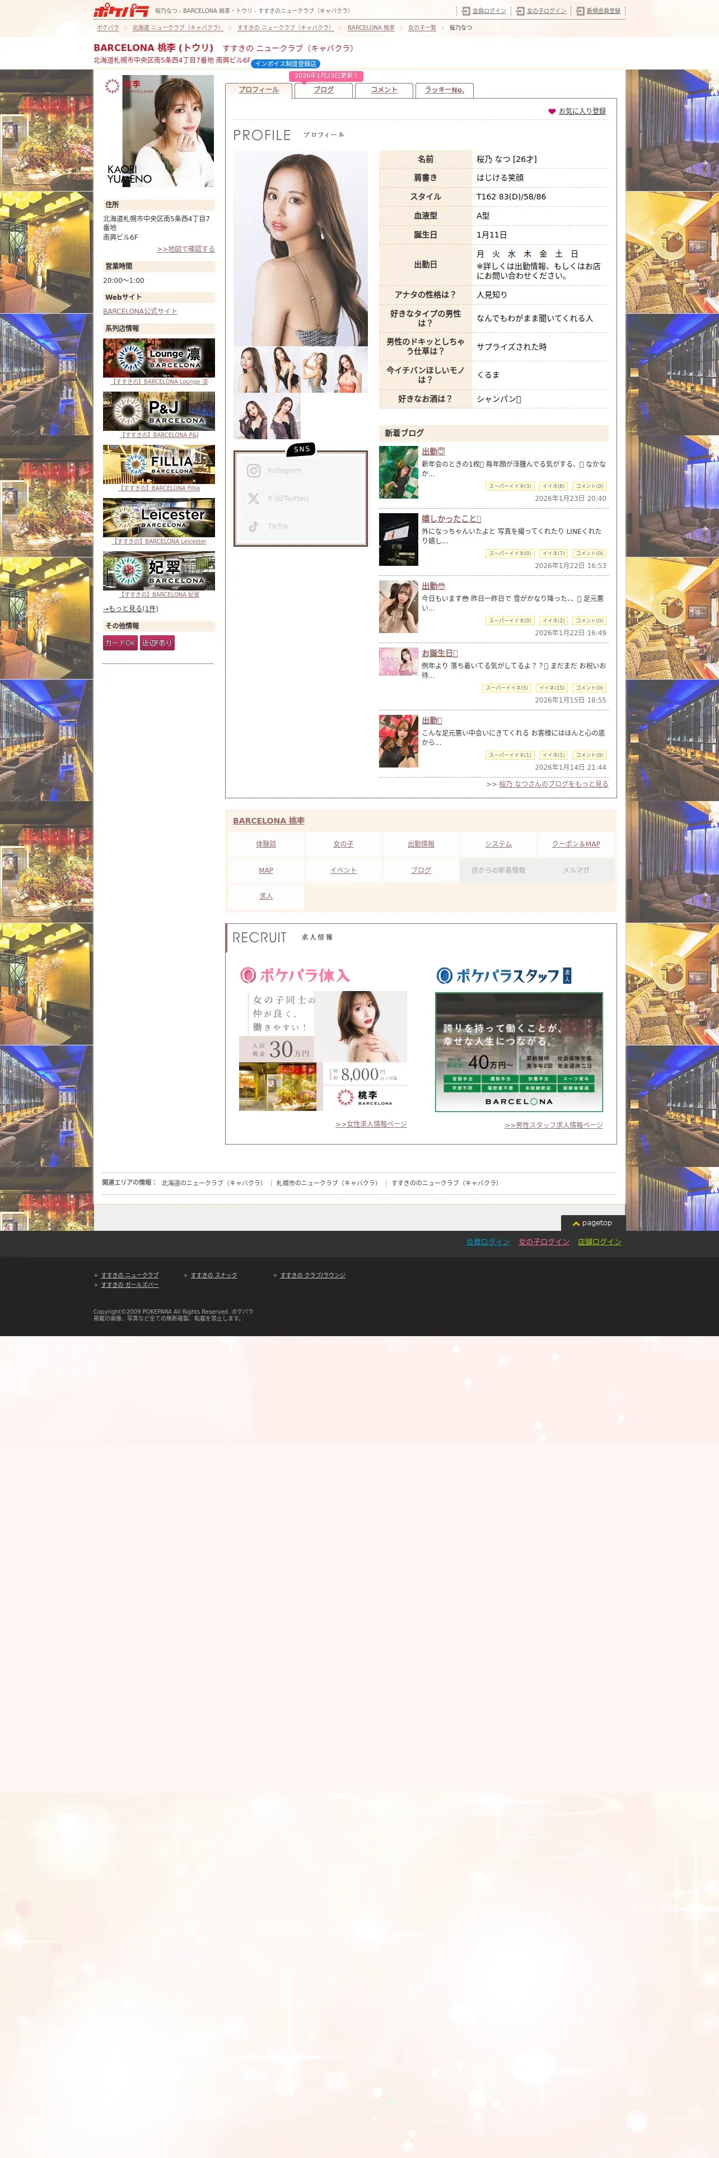Click the 女の子ログイン door icon
The width and height of the screenshot is (719, 2158).
pos(521,11)
